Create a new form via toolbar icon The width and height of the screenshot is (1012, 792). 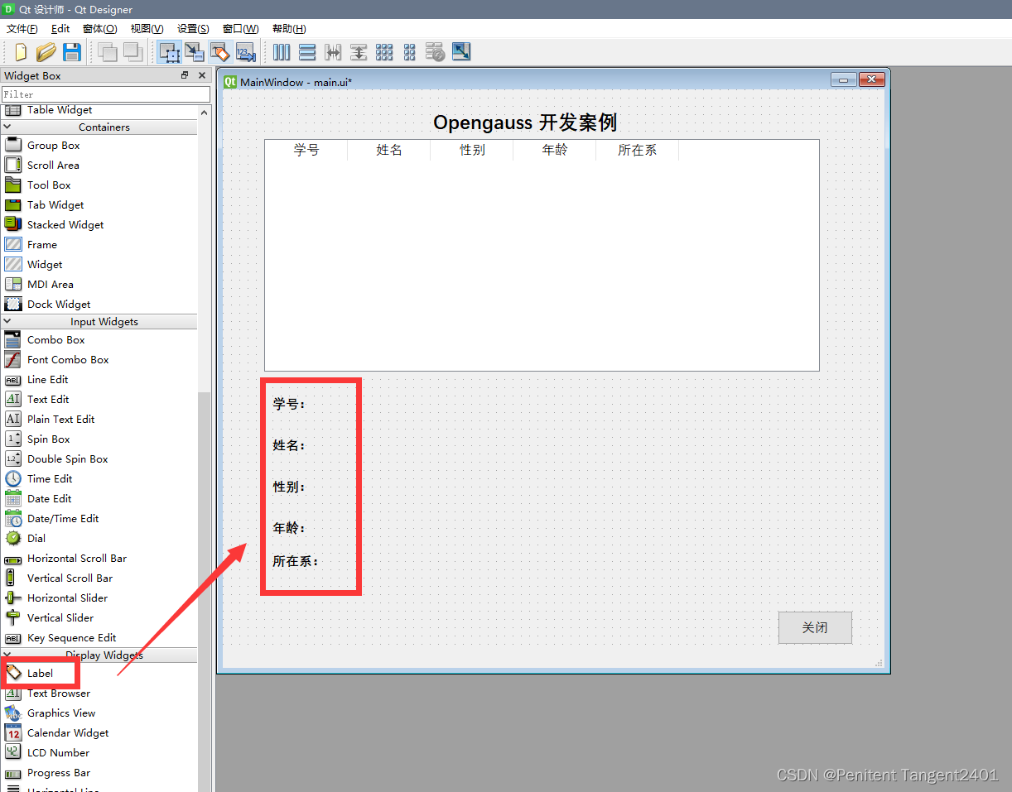click(x=22, y=52)
